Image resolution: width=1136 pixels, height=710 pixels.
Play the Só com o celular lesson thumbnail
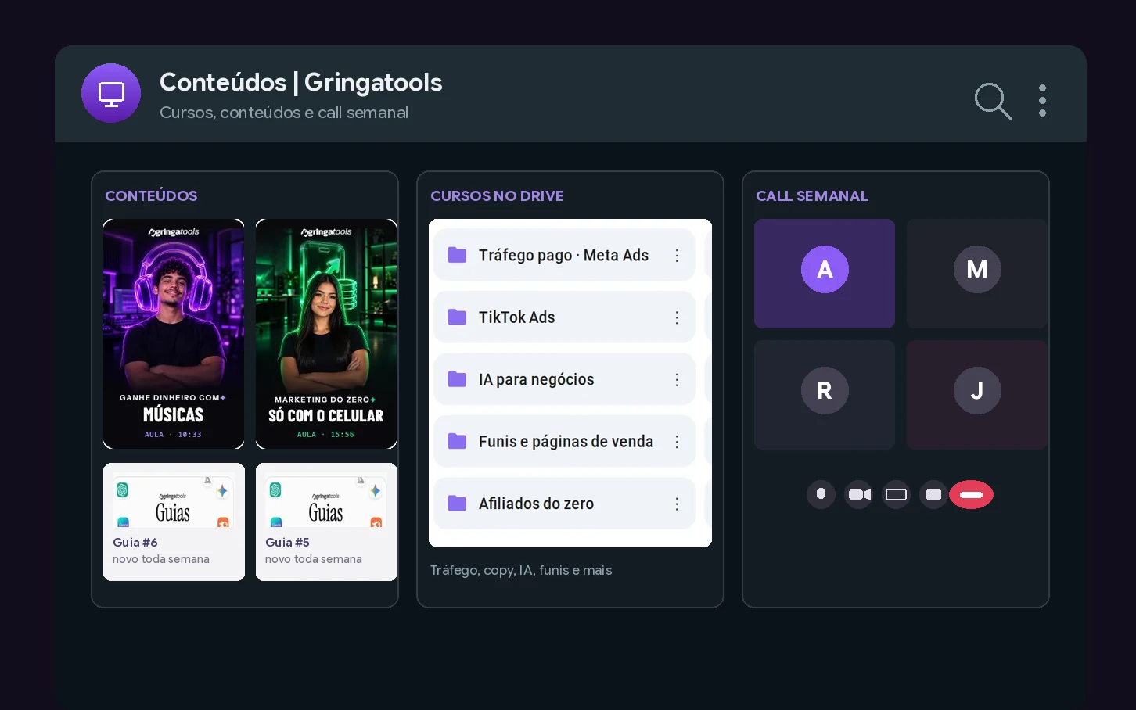pos(326,334)
